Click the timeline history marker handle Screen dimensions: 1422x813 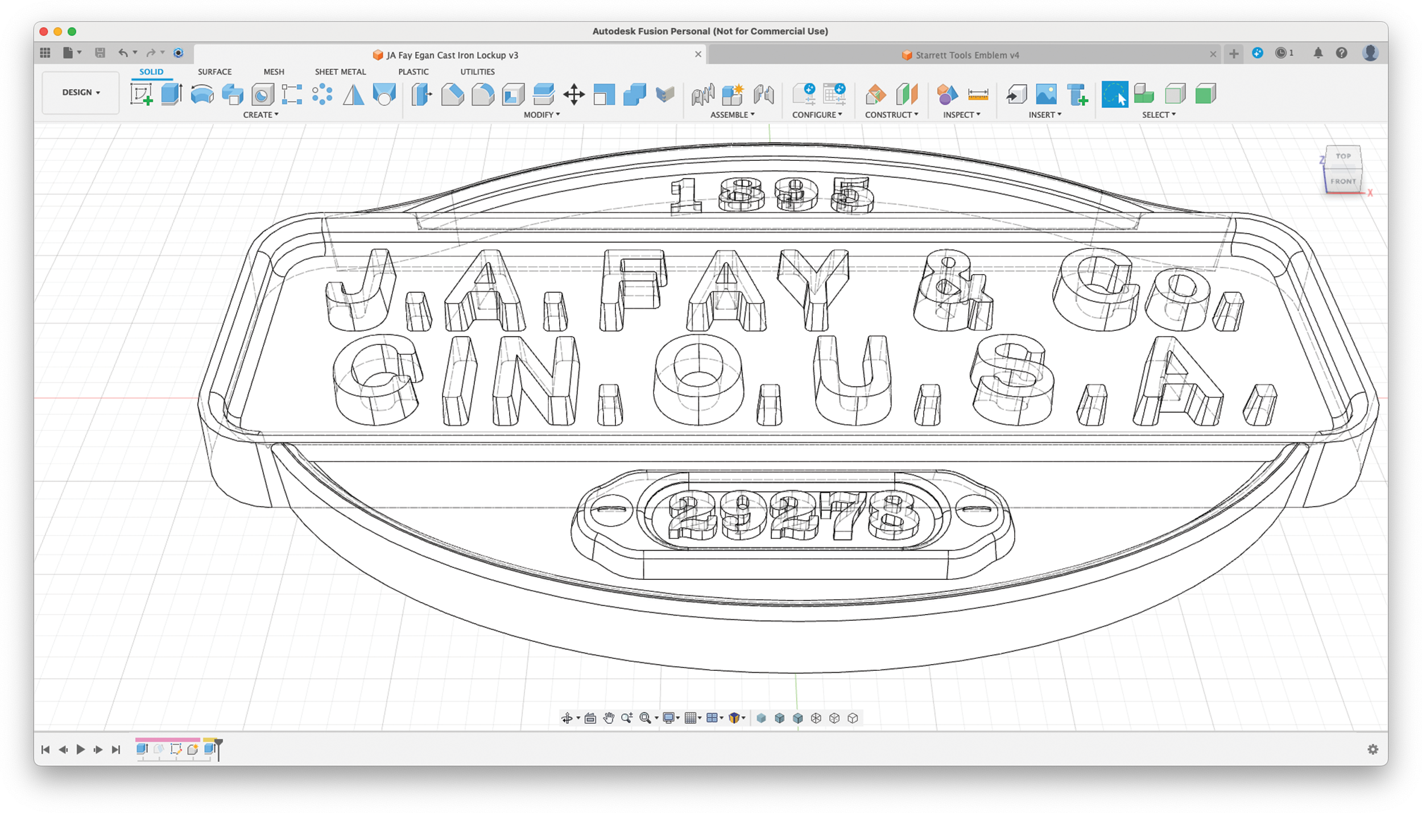coord(218,743)
